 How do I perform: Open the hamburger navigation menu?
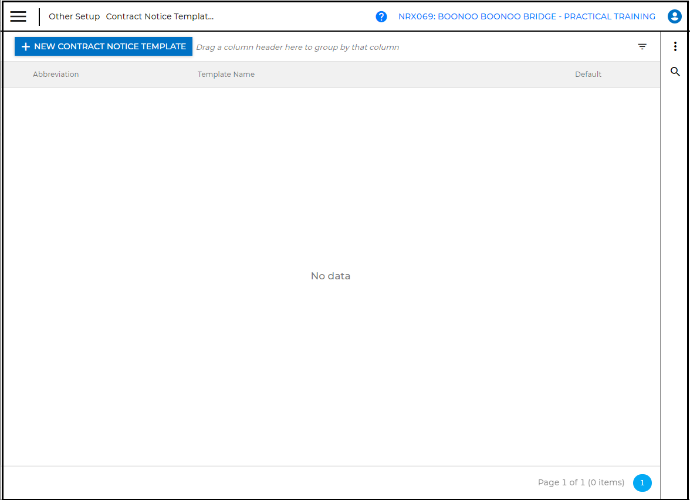coord(18,16)
